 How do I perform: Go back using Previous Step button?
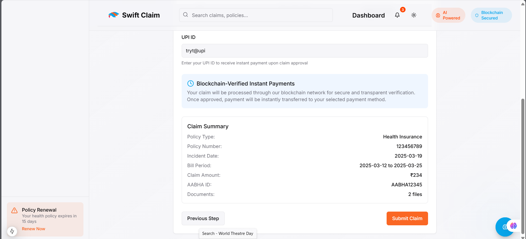tap(203, 218)
